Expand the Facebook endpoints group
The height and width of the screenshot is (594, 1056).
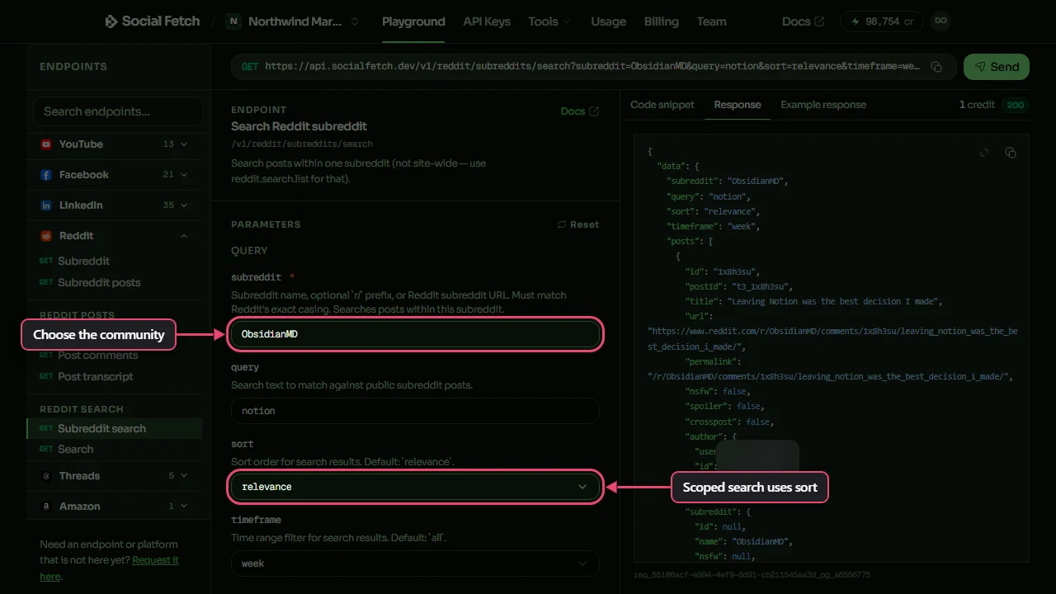[184, 175]
